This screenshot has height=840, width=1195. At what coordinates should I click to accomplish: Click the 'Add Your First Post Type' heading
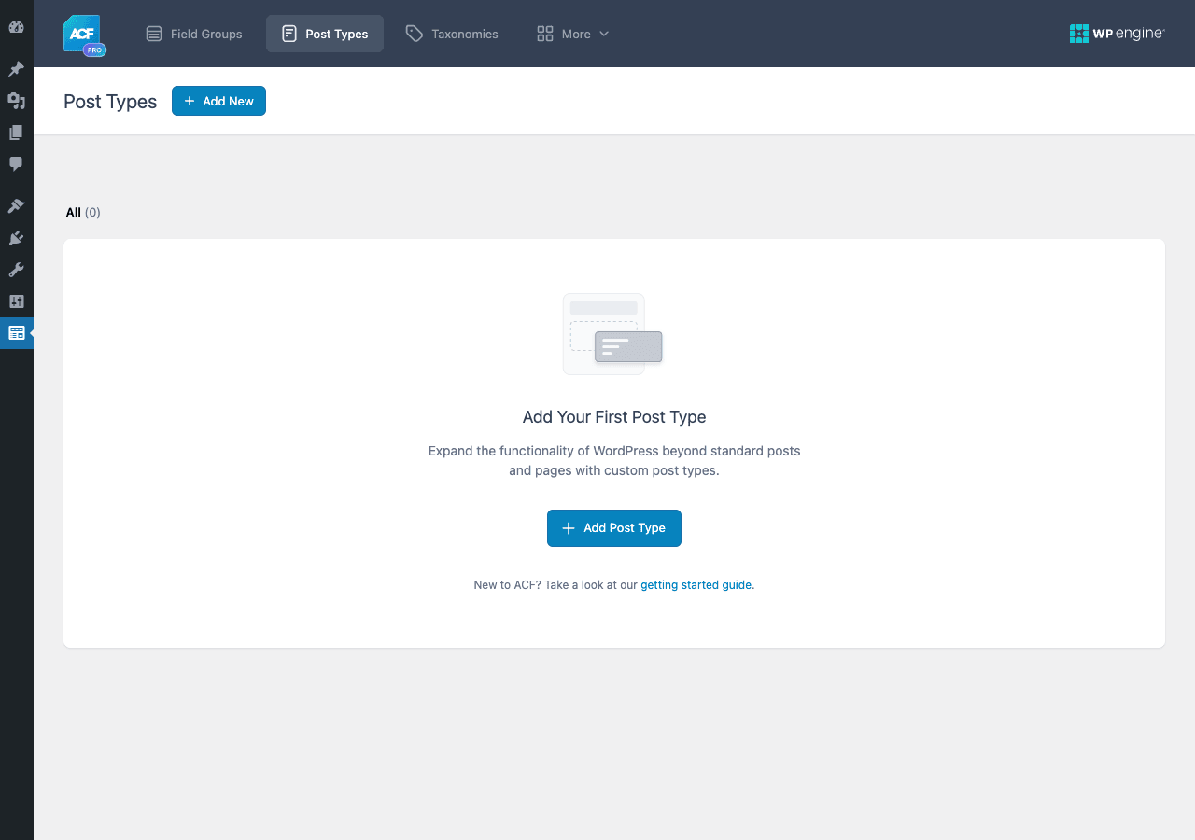point(614,417)
